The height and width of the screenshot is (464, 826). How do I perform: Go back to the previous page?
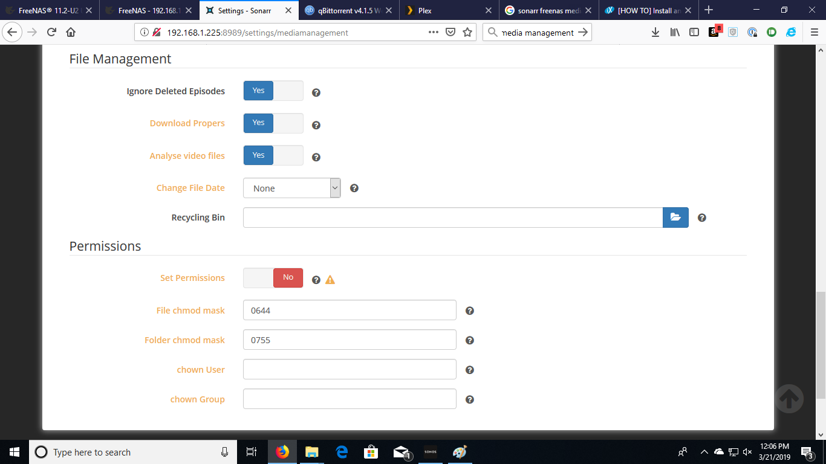(x=12, y=33)
